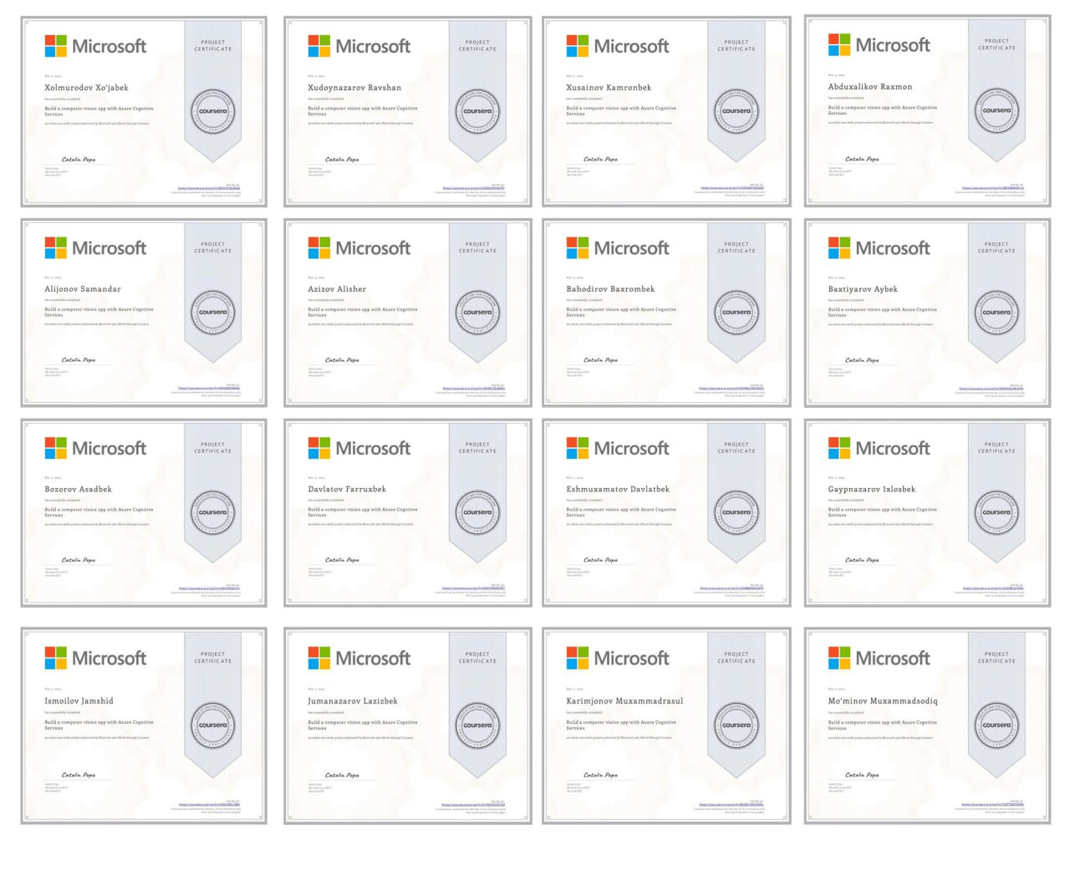Screen dimensions: 1070x875
Task: Click "PROJECT CERTIFICATE" label on Baxtiyarov Aybek certificate
Action: [996, 247]
